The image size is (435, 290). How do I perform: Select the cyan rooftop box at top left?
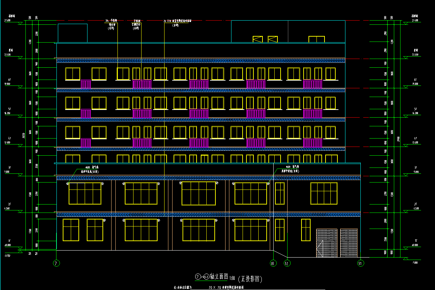(72, 33)
